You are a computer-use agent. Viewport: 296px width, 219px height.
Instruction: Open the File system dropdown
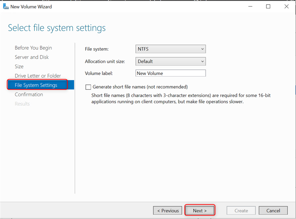pos(170,49)
